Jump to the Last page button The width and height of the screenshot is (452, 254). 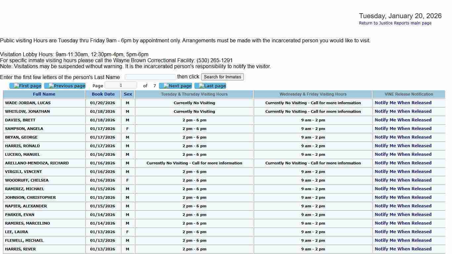pyautogui.click(x=210, y=86)
